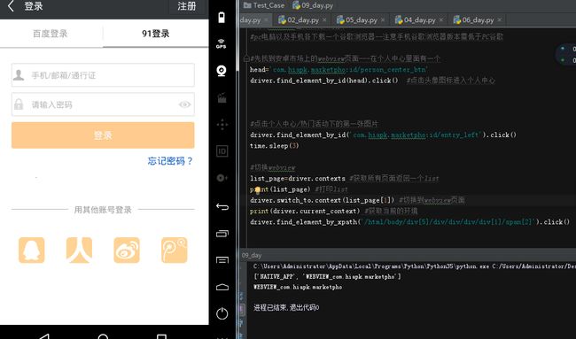Screen dimensions: 576x339
Task: Click the 09_day.py breadcrumb
Action: [313, 5]
